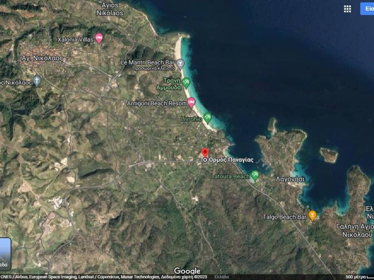Image resolution: width=374 pixels, height=280 pixels.
Task: Switch map type via layers thumbnail
Action: [x=5, y=254]
